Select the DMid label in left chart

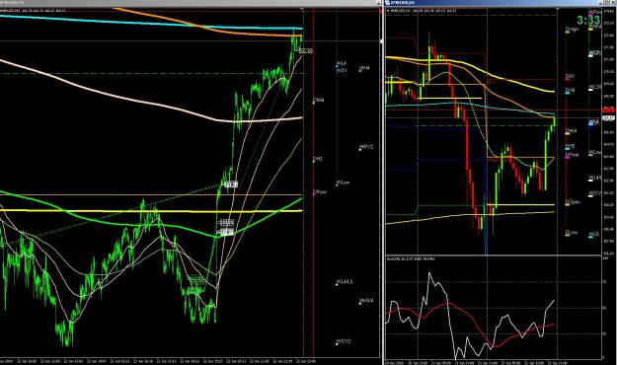point(318,101)
